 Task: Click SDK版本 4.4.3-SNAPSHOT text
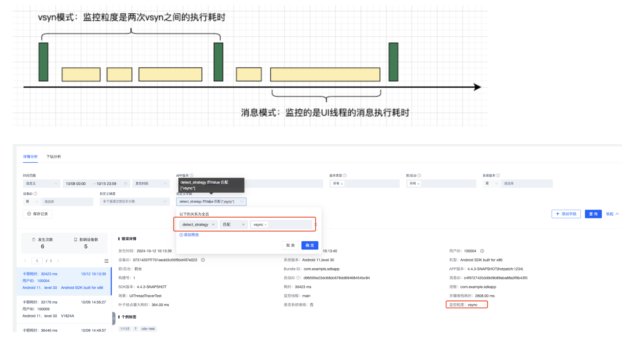coord(152,287)
